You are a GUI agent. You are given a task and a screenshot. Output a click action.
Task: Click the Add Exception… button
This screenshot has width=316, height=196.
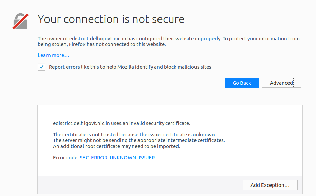(270, 185)
